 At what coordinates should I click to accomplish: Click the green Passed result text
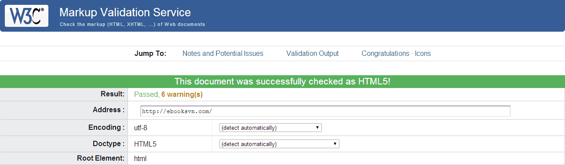coord(146,94)
